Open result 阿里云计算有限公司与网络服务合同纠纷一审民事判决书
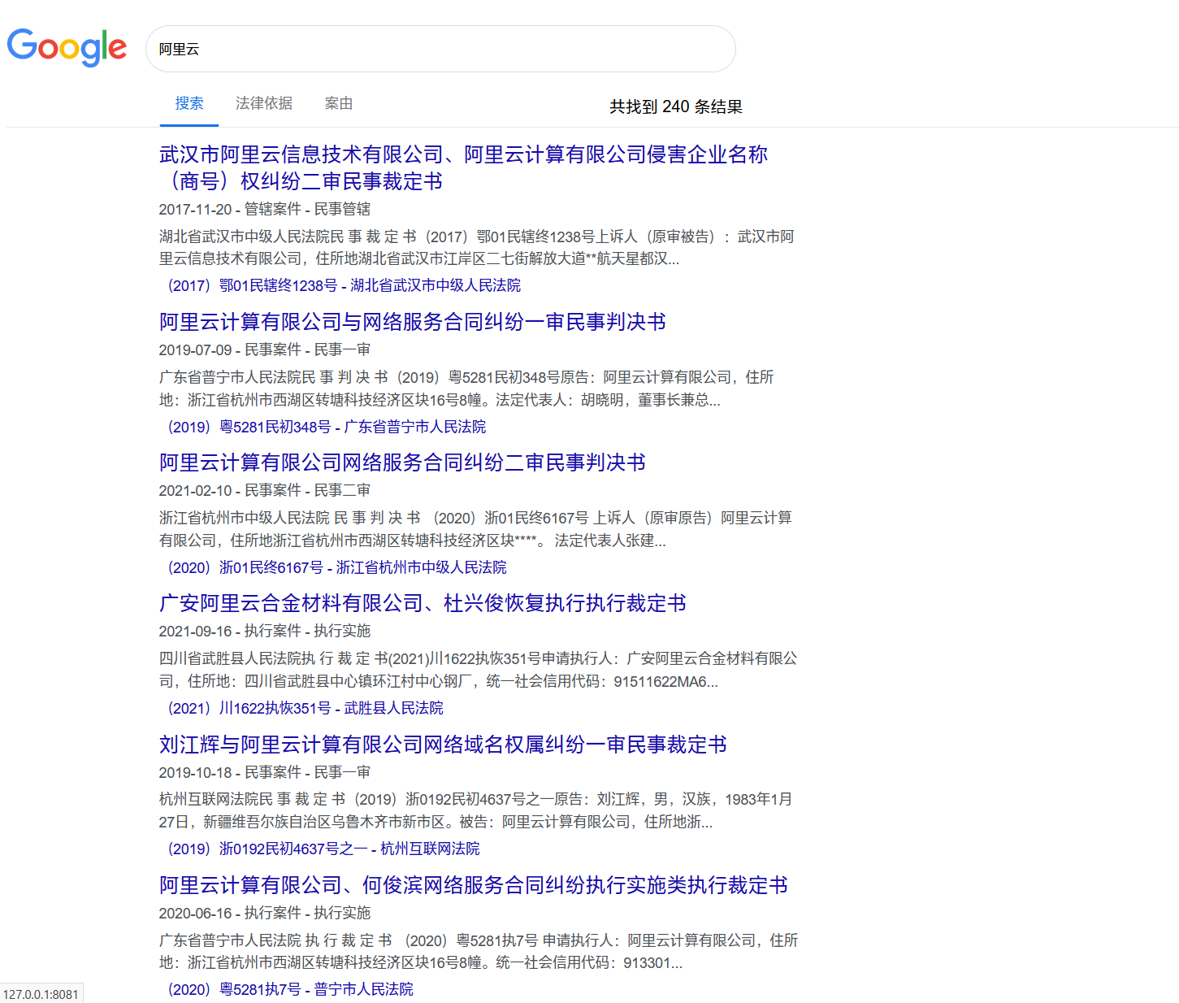1179x1003 pixels. click(413, 322)
